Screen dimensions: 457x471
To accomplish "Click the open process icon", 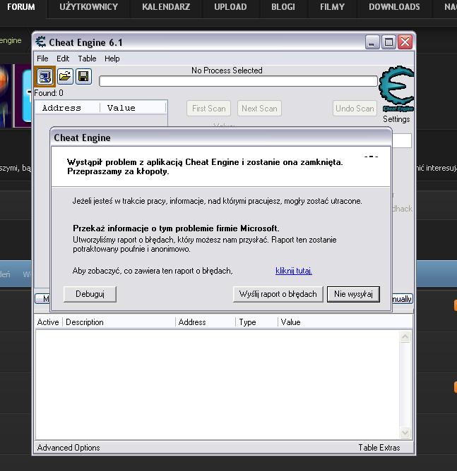I will (x=44, y=76).
